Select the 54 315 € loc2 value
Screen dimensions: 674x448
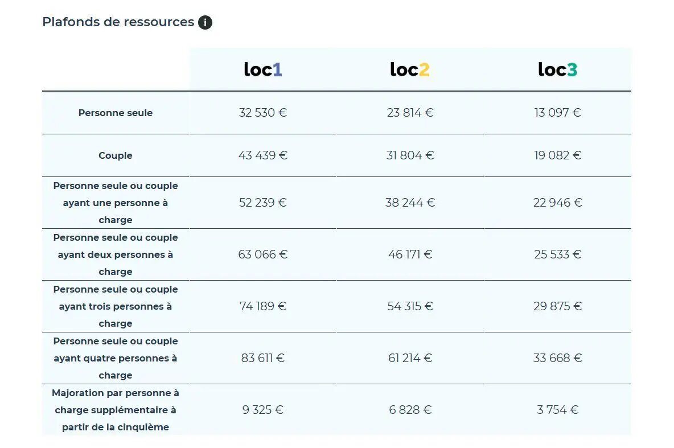(410, 306)
